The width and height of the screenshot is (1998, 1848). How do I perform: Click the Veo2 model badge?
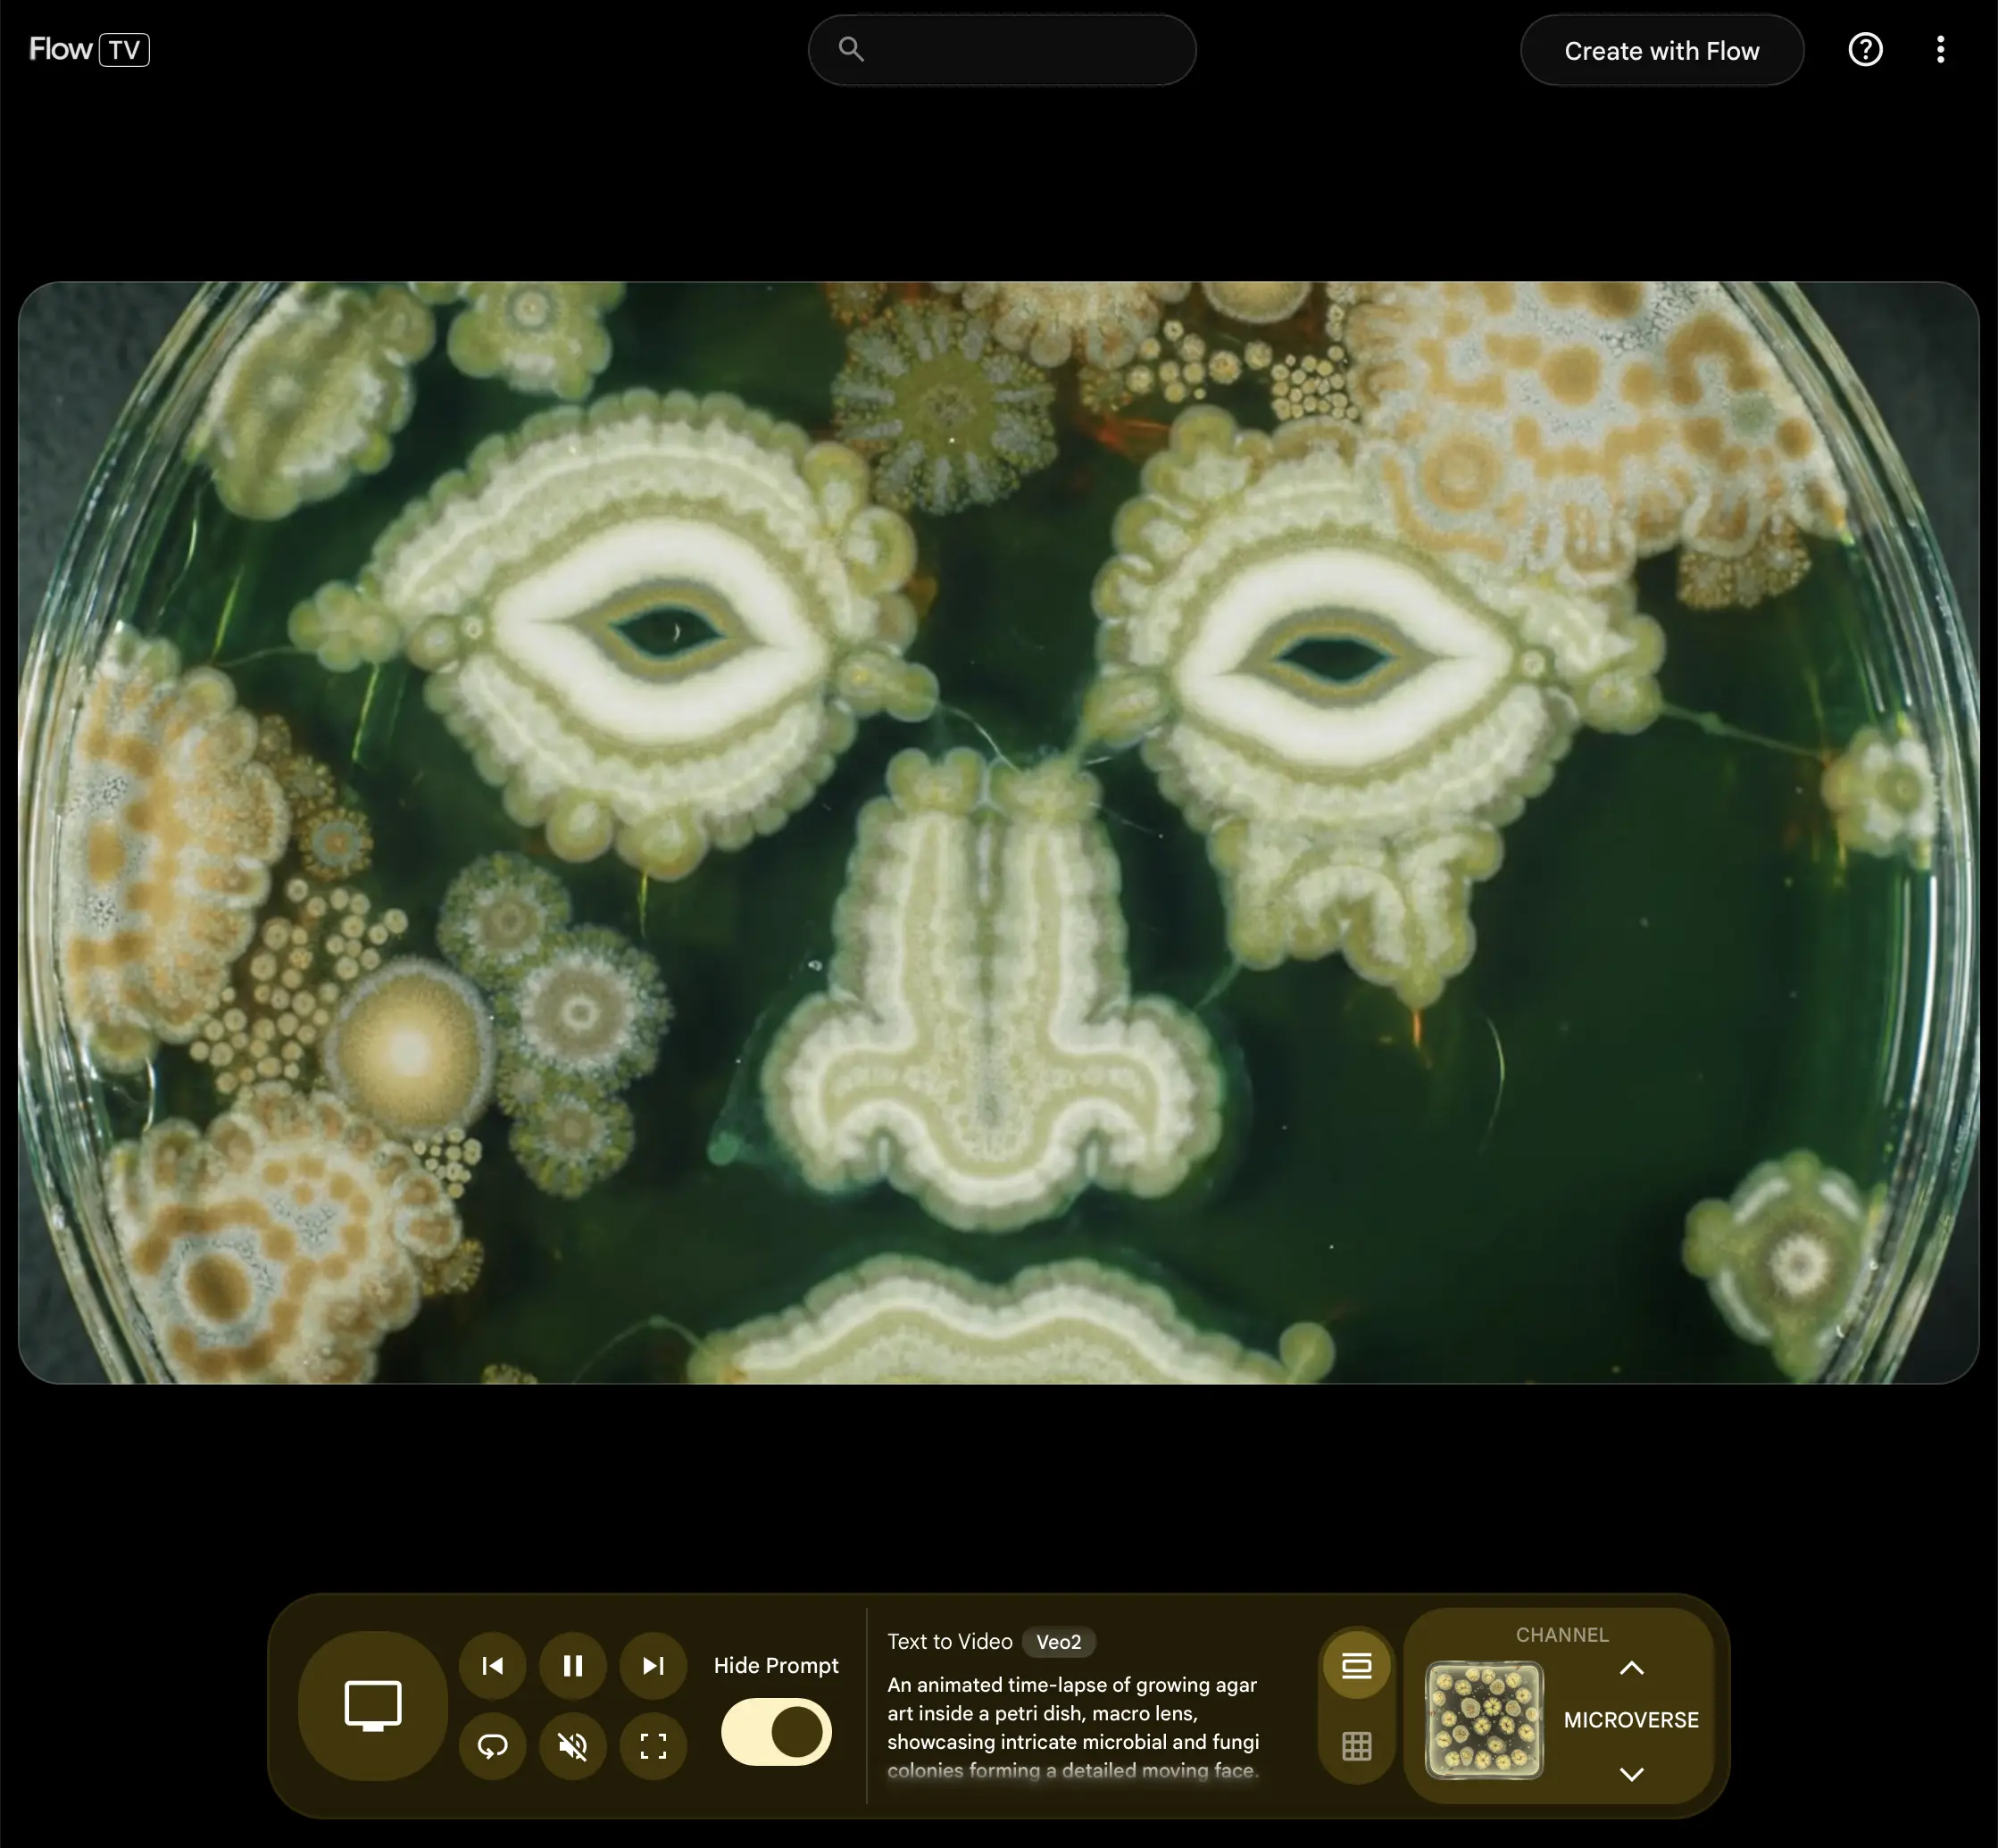tap(1058, 1642)
